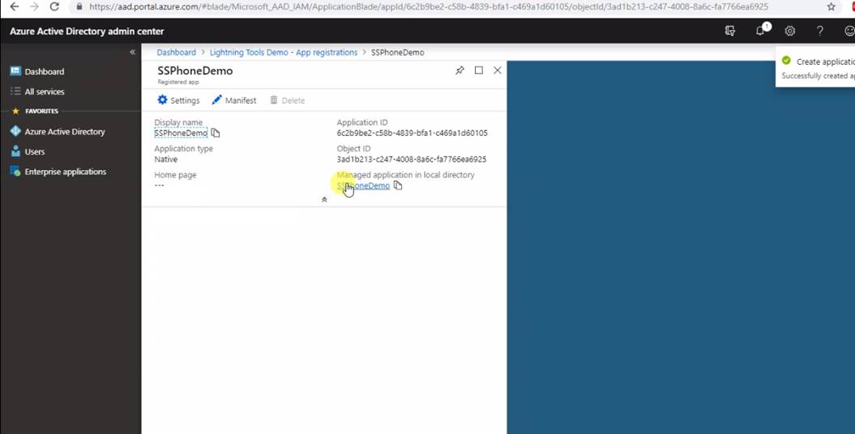Click the FAVORITES star icon
The height and width of the screenshot is (434, 855).
point(15,111)
